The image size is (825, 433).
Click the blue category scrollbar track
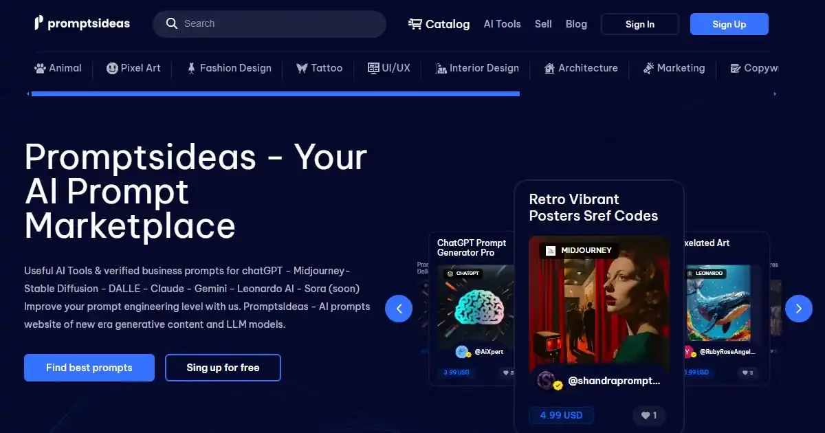coord(276,93)
